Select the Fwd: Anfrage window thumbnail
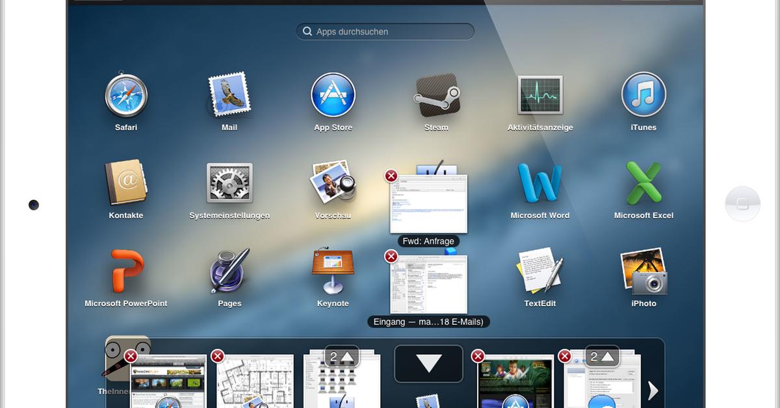 [428, 203]
